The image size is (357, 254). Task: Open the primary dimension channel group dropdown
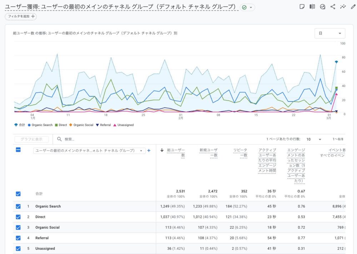tap(89, 151)
